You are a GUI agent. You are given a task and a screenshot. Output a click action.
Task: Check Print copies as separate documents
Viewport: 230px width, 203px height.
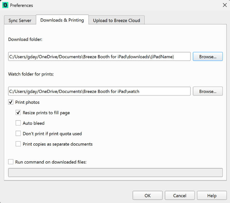[18, 144]
